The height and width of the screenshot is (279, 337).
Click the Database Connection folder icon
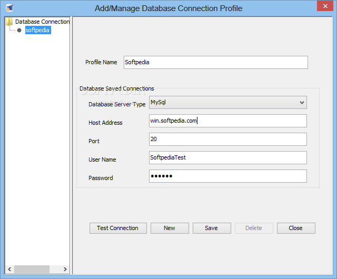[x=9, y=22]
